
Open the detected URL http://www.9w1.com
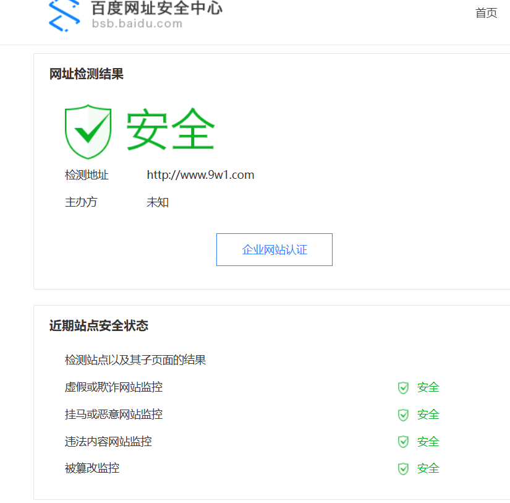(200, 174)
